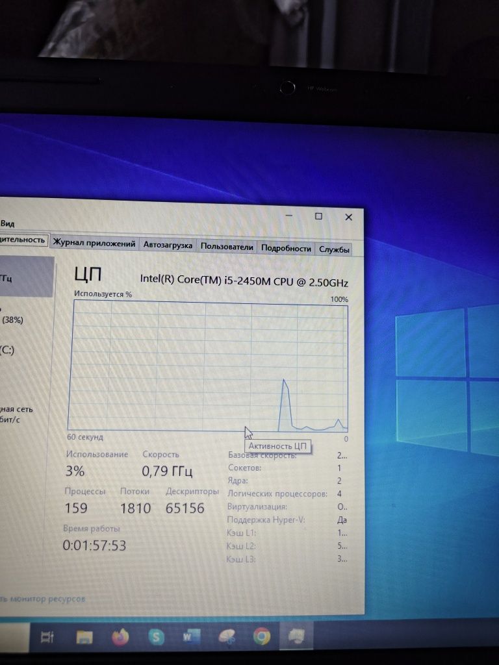Click the Кэш L1 label
The height and width of the screenshot is (665, 499).
pyautogui.click(x=242, y=533)
